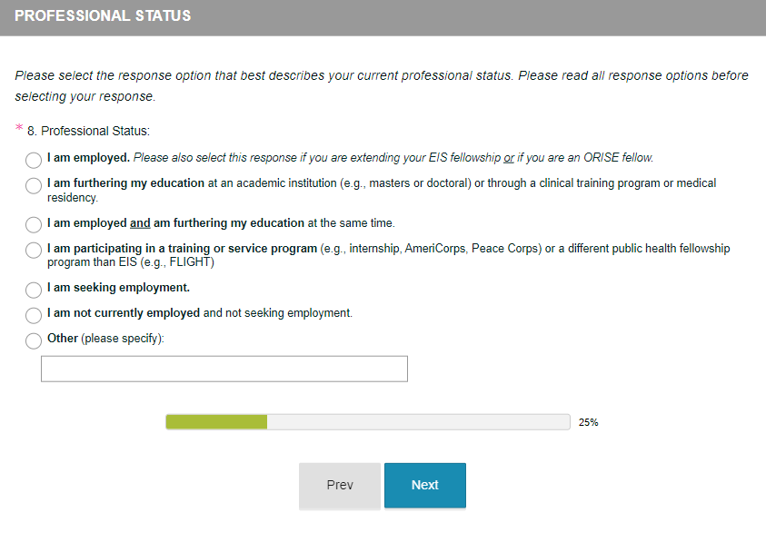Click the unfilled part of the progress bar
766x542 pixels.
tap(418, 421)
